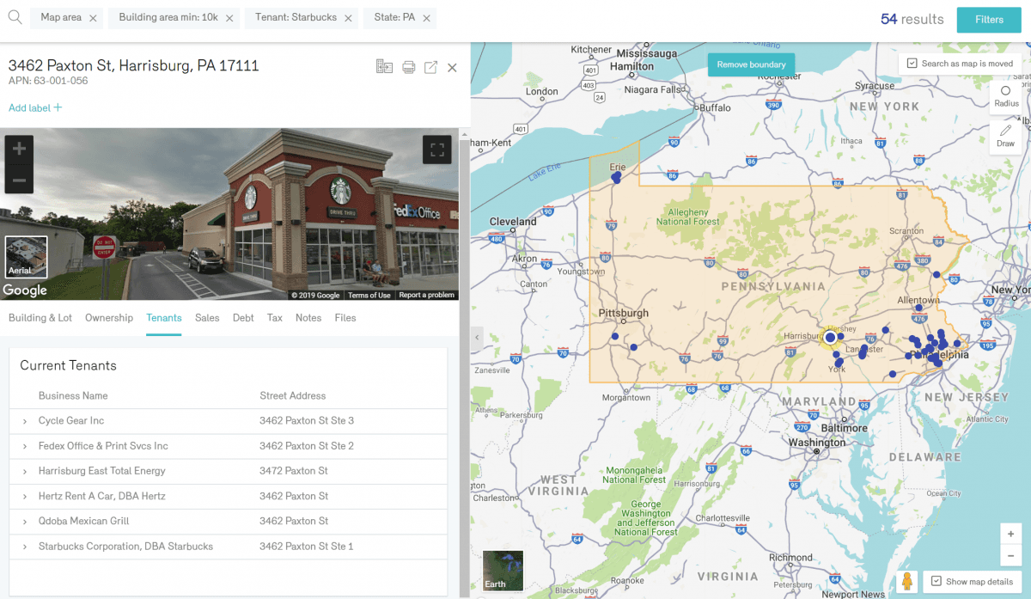Remove the State: PA filter chip
The image size is (1031, 599).
(426, 18)
